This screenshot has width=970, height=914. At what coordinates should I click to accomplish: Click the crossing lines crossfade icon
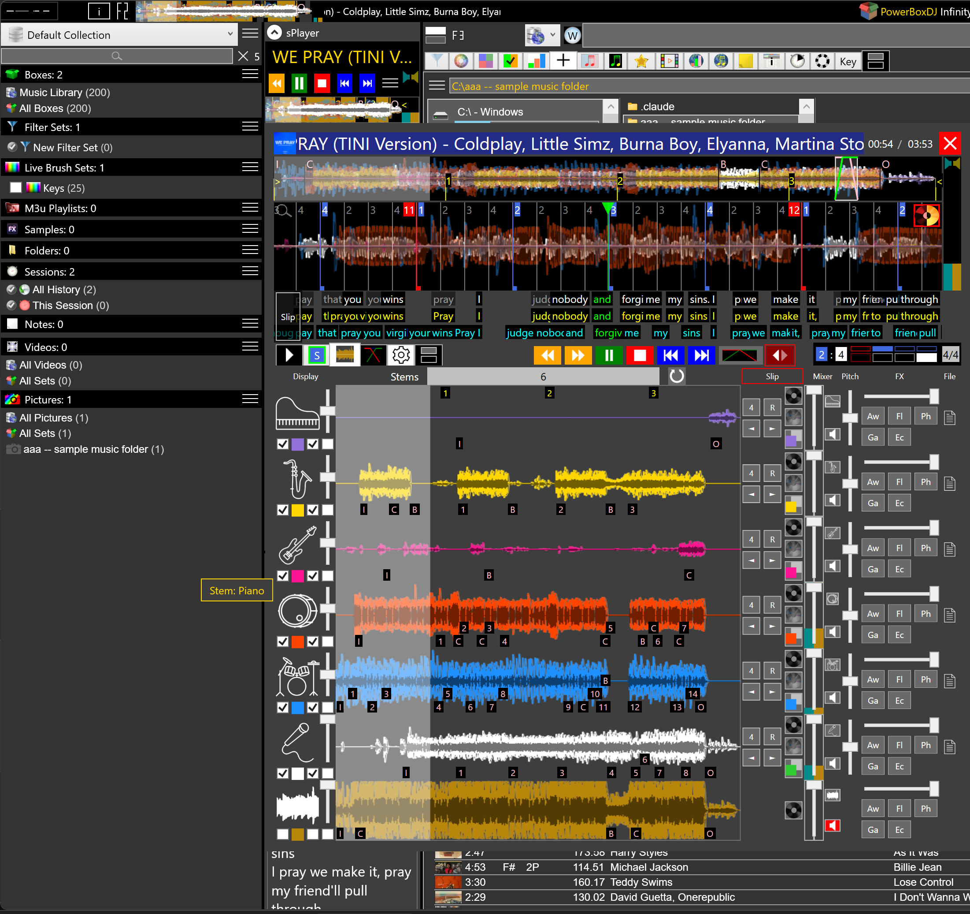pos(373,355)
